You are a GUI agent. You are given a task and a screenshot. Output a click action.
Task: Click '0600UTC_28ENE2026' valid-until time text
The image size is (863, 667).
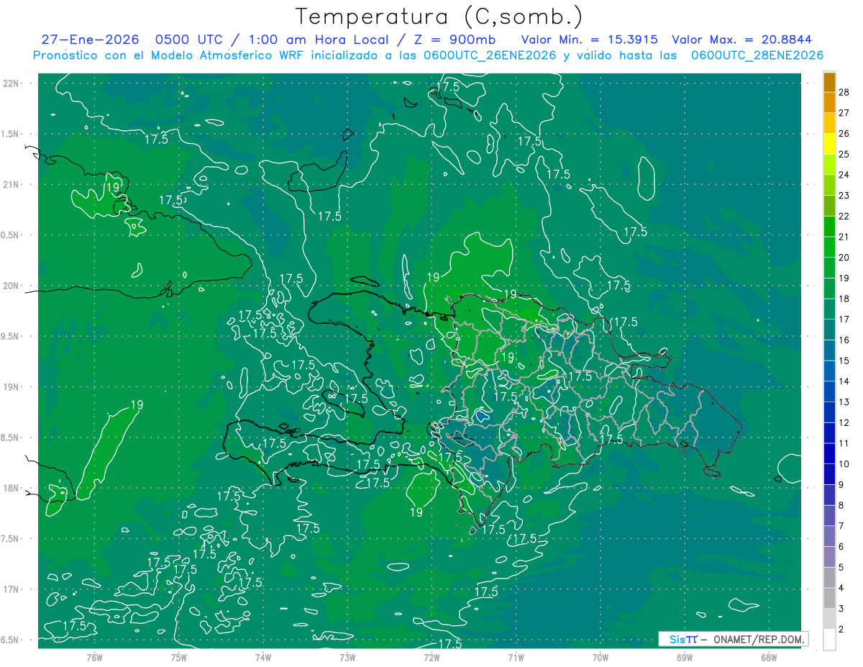[x=758, y=55]
